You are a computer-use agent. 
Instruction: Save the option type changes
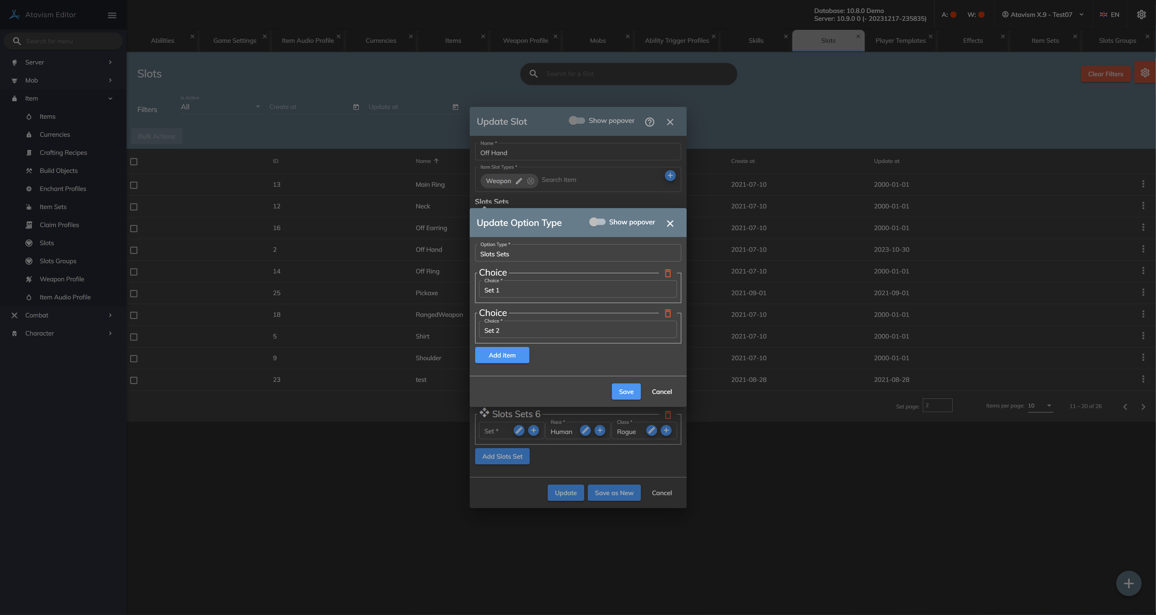tap(625, 392)
